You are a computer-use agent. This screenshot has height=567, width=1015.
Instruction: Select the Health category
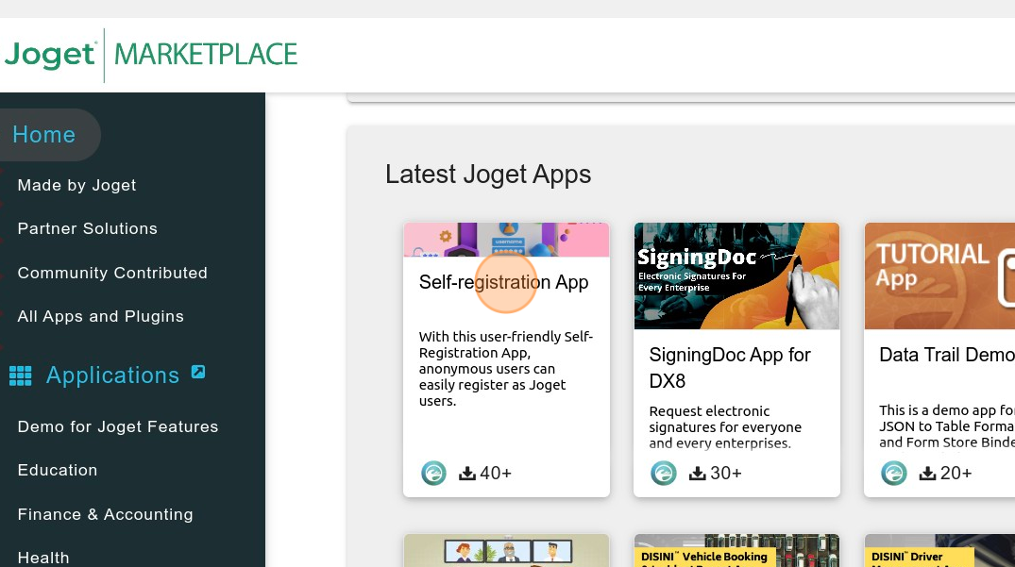(x=43, y=558)
